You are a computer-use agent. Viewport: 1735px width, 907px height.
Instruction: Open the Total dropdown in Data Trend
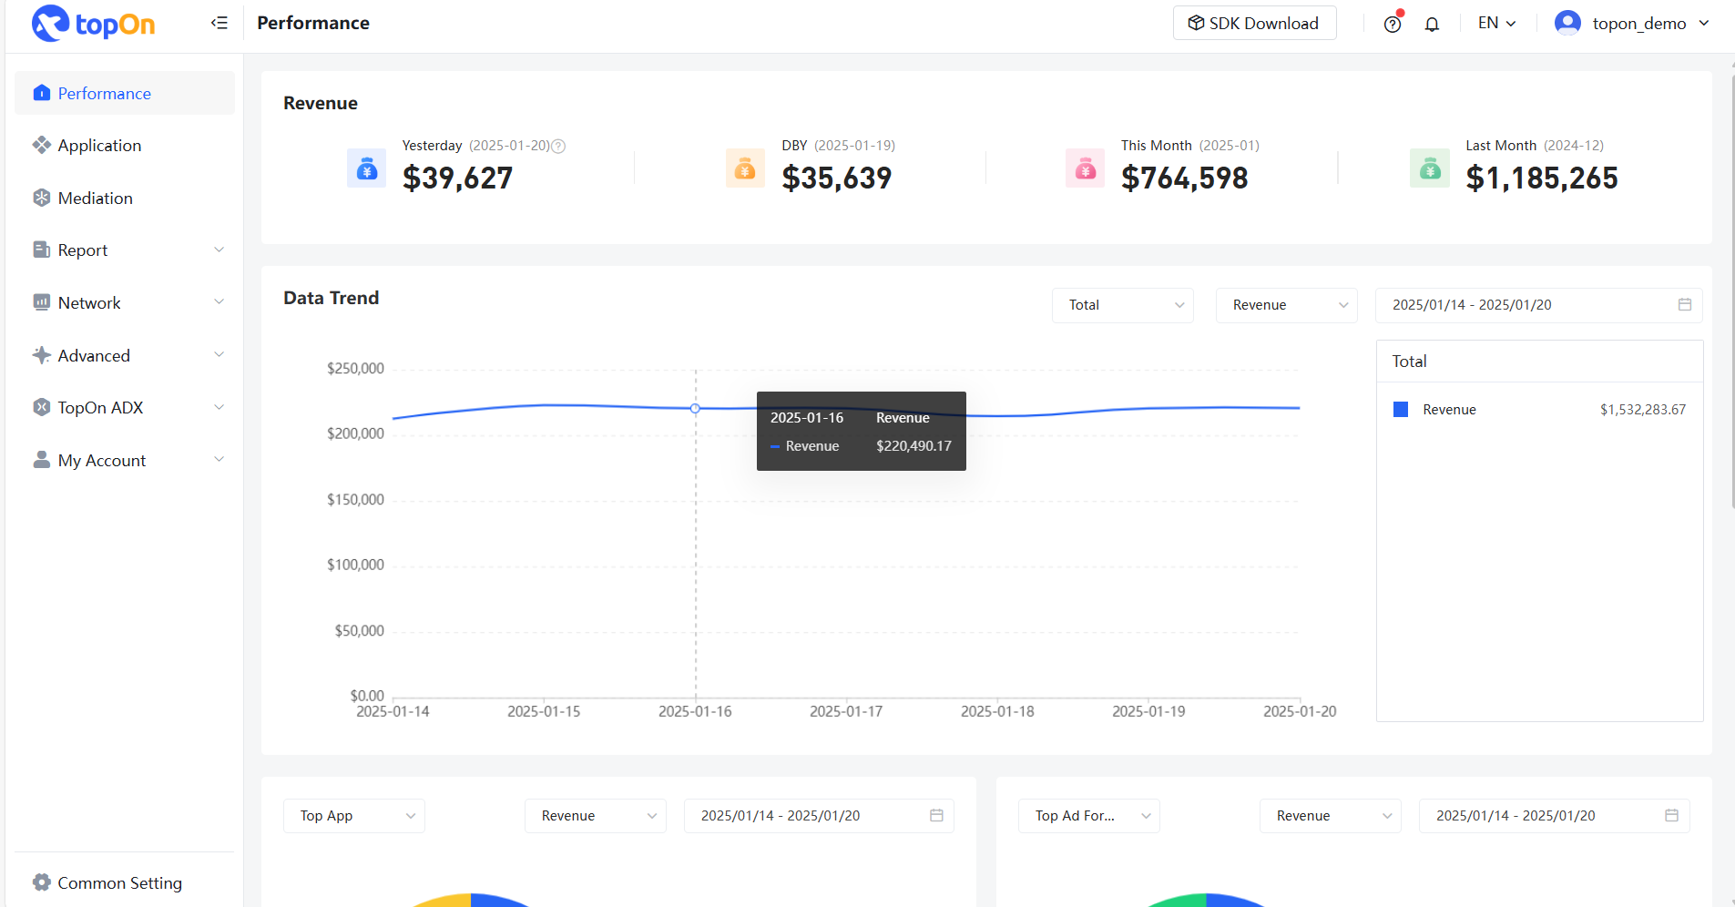(1122, 305)
